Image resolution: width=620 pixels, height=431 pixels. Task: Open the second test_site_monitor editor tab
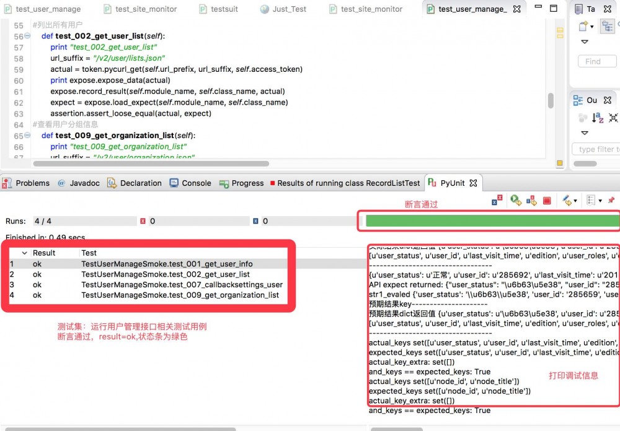pos(366,9)
